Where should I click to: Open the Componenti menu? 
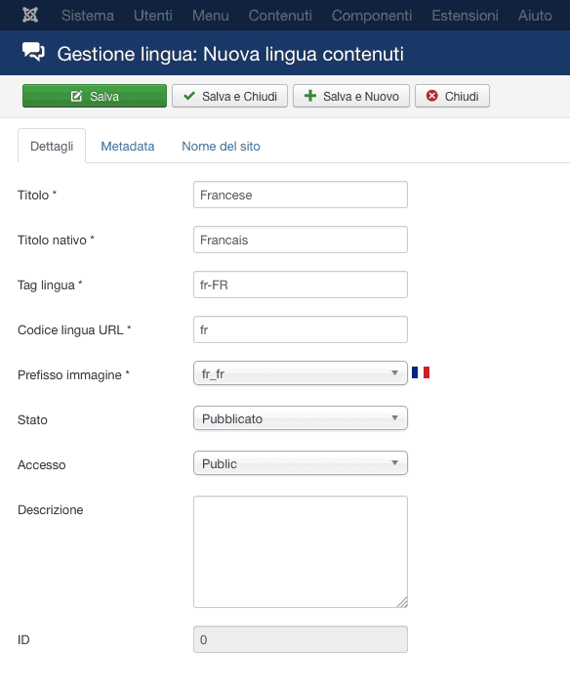[372, 16]
